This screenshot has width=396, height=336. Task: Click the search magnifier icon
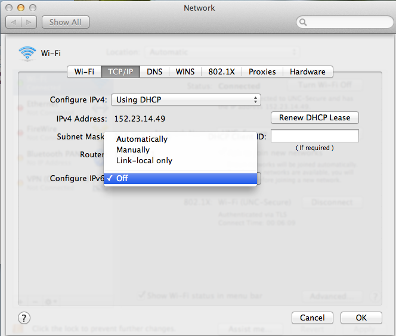click(304, 23)
